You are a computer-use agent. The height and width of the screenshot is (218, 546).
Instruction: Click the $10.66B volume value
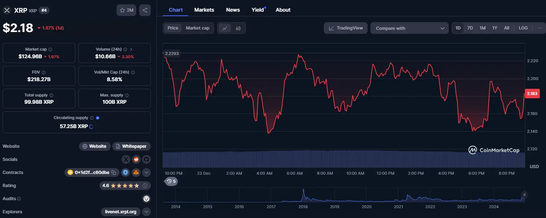(x=105, y=56)
